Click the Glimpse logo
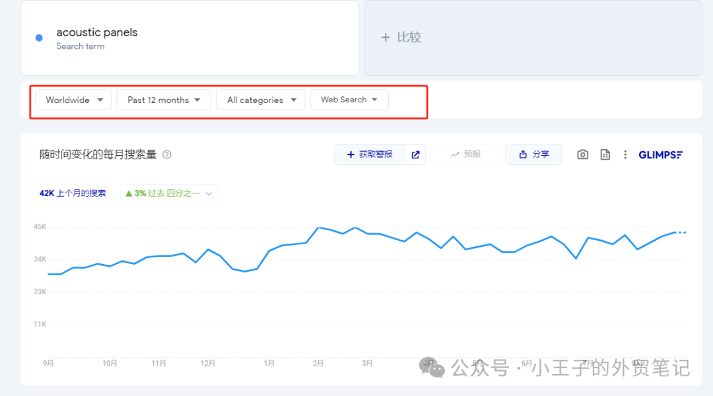The width and height of the screenshot is (713, 396). pos(660,154)
